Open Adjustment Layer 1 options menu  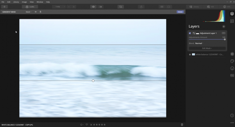coord(224,33)
